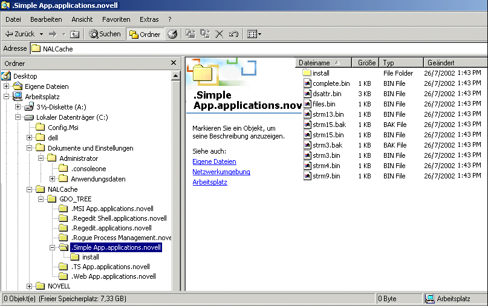Screen dimensions: 488x306
Task: Collapse the .Simple App.applications.novell tree node
Action: [x=53, y=247]
